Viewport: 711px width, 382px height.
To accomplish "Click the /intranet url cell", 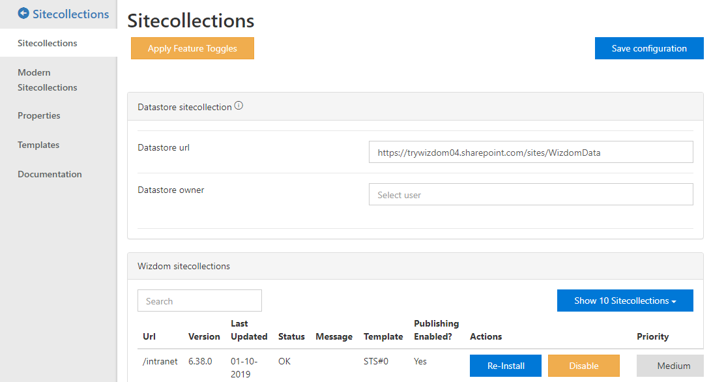I will 160,362.
